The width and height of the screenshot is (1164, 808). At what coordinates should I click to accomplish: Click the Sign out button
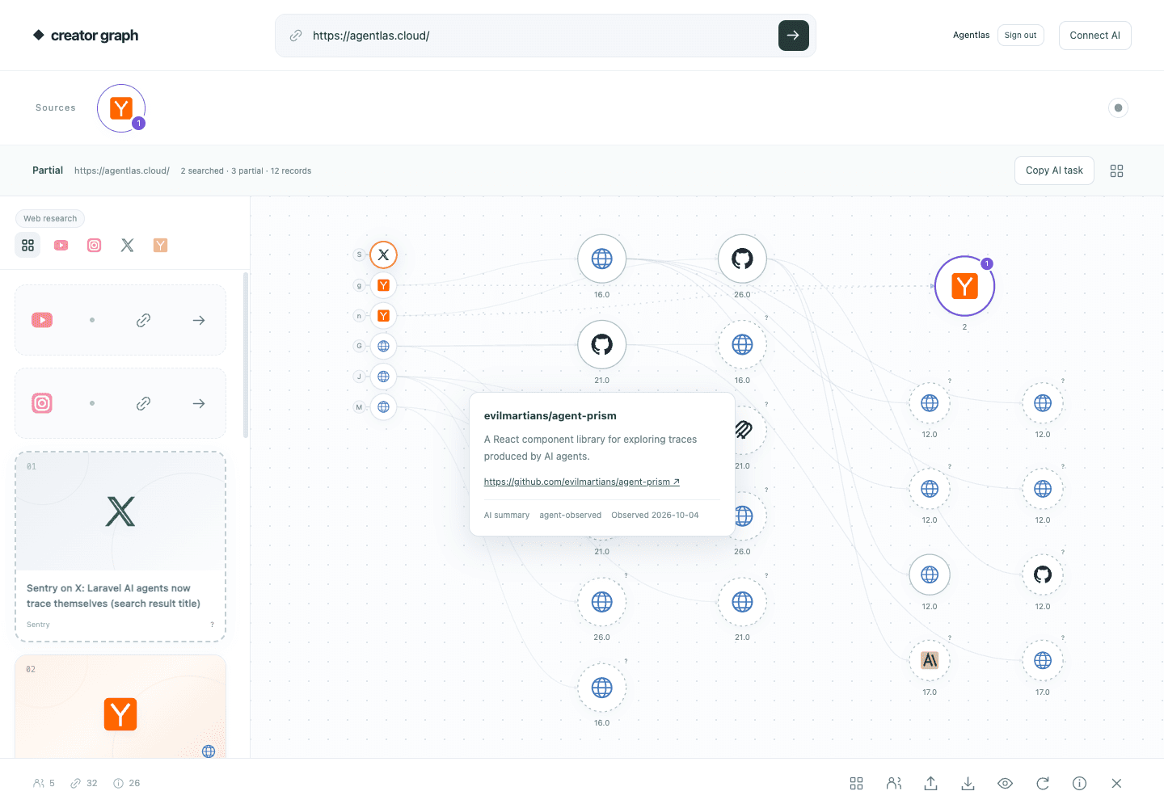(1020, 36)
